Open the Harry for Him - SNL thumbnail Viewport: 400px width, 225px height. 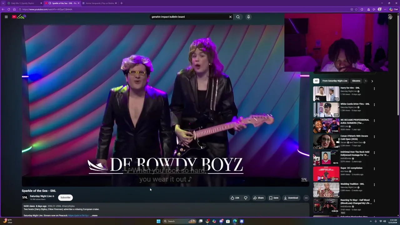point(326,94)
